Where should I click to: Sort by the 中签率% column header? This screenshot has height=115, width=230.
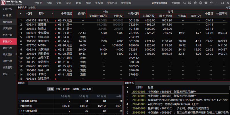222,14
